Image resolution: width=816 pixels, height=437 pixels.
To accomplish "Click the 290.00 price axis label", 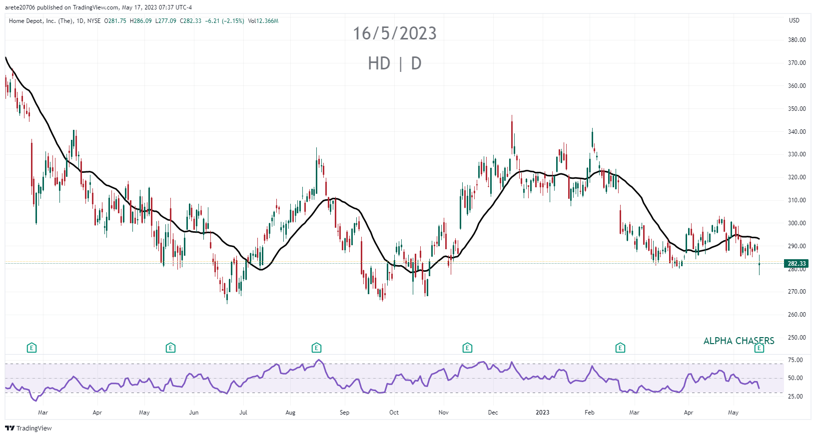I will 797,246.
